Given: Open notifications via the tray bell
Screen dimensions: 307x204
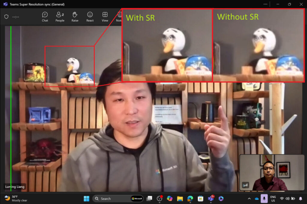Looking at the screenshot, I should (301, 198).
